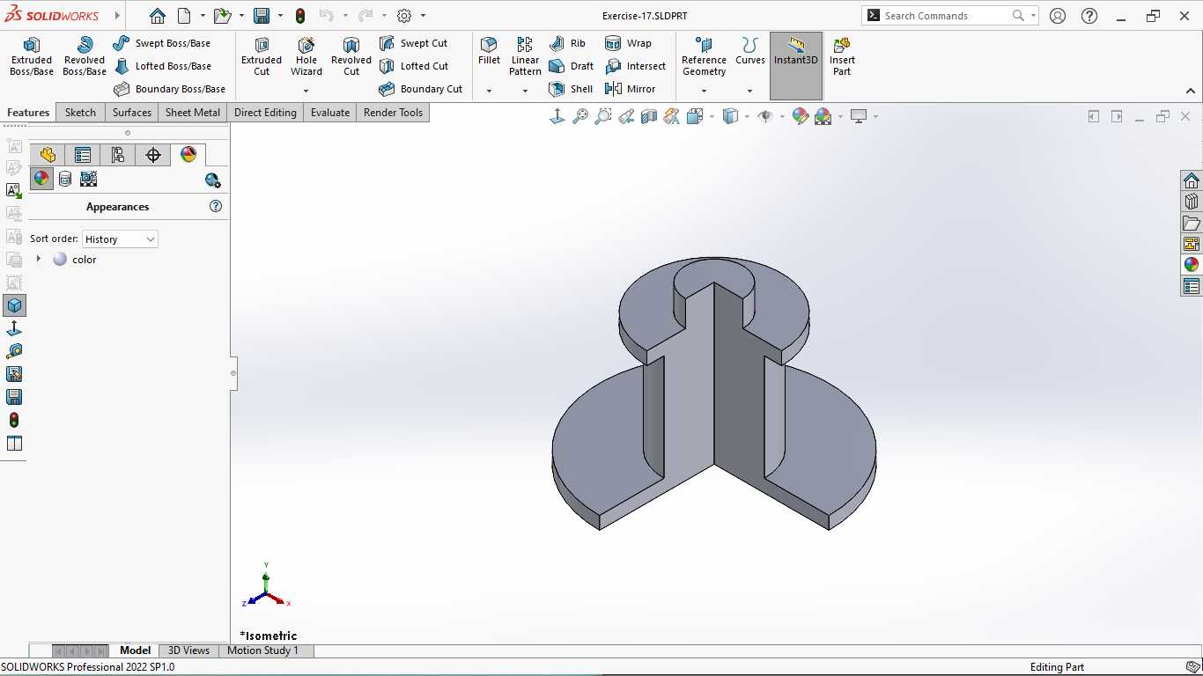Open the ConfigurationManager tab
The height and width of the screenshot is (676, 1203).
(x=118, y=155)
